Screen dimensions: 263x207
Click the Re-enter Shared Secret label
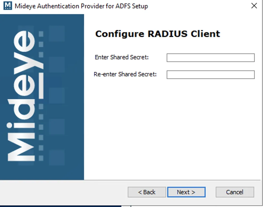click(125, 74)
